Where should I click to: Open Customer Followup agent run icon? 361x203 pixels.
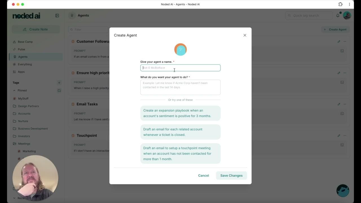pyautogui.click(x=342, y=51)
